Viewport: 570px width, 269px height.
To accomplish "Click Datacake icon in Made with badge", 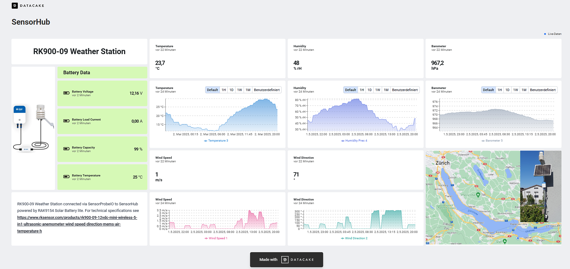I will (x=285, y=260).
